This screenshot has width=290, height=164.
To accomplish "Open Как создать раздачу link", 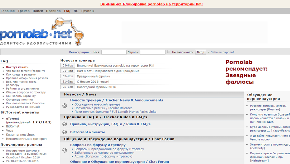I will [21, 74].
